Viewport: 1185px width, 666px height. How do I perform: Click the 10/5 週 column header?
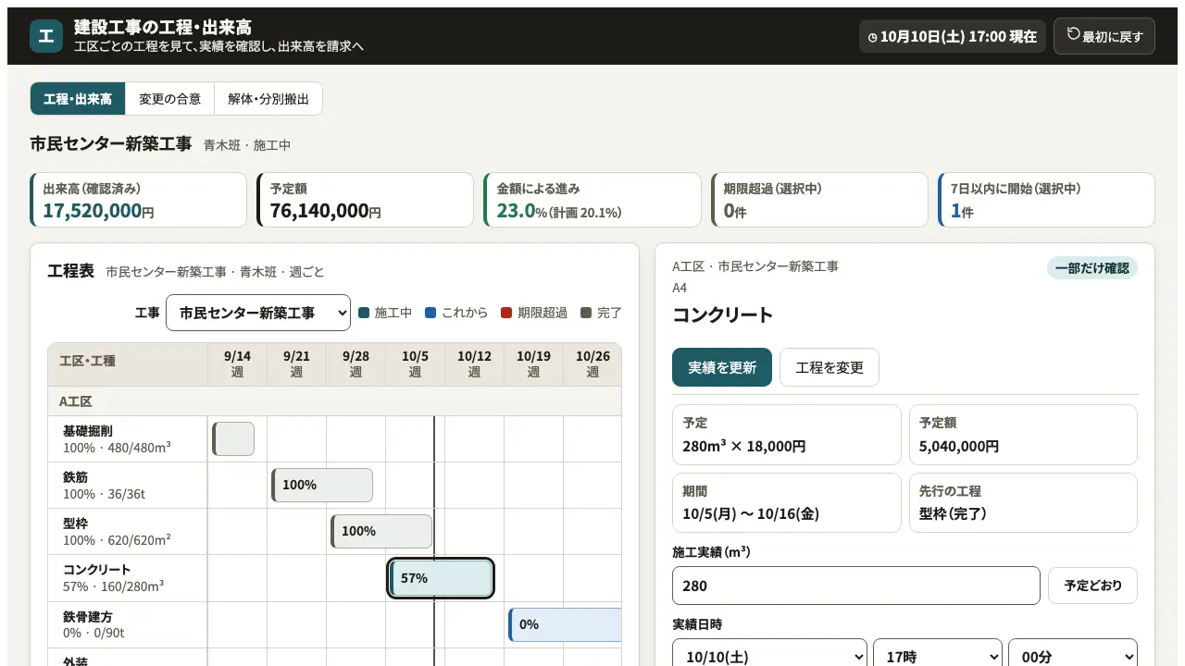415,364
